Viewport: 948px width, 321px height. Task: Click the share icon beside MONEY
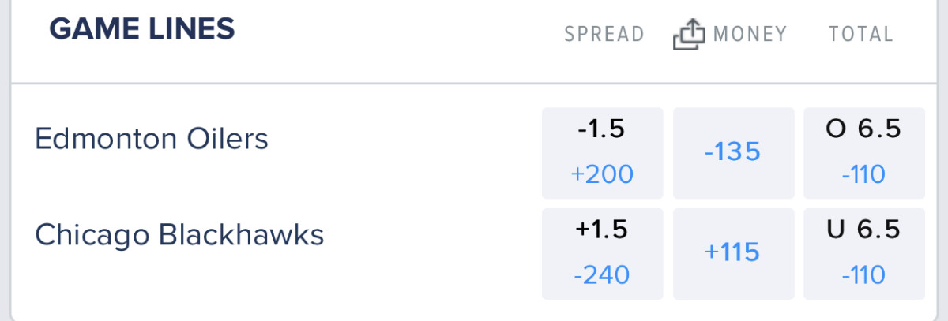(687, 35)
